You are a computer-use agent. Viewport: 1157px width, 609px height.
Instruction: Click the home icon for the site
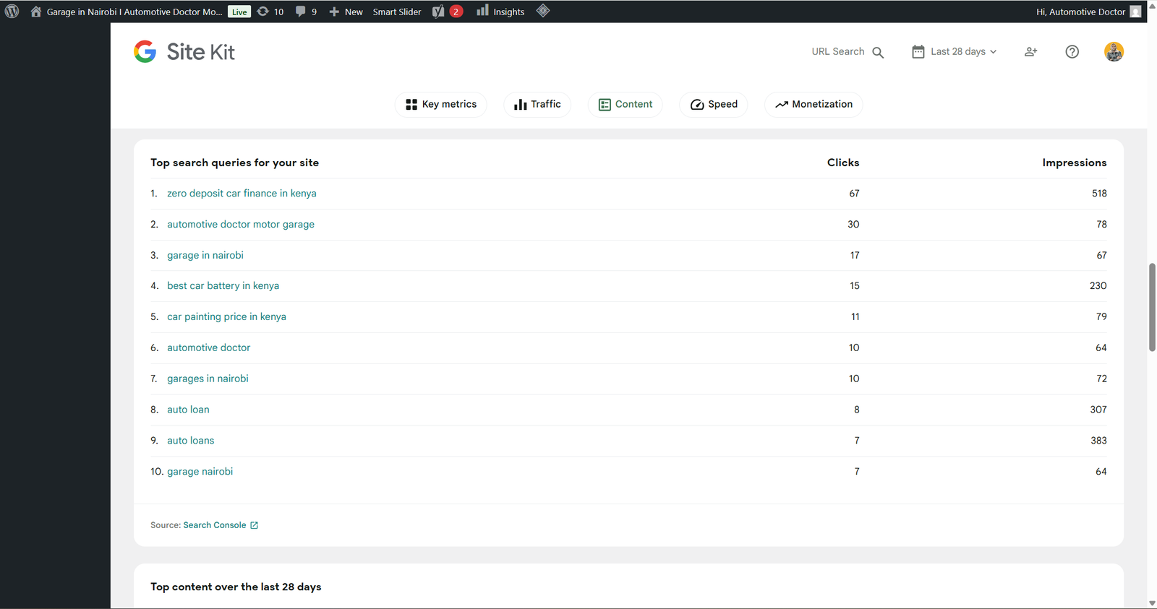pyautogui.click(x=35, y=12)
